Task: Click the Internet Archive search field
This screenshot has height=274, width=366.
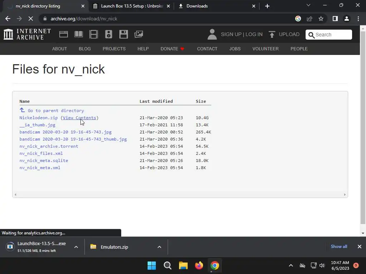Action: (329, 35)
